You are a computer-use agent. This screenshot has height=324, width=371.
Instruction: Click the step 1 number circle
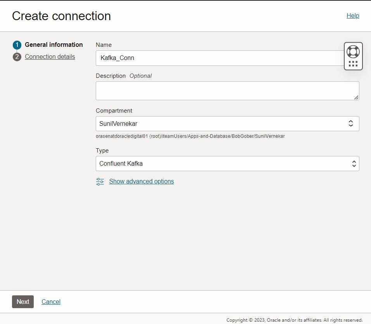pyautogui.click(x=17, y=45)
